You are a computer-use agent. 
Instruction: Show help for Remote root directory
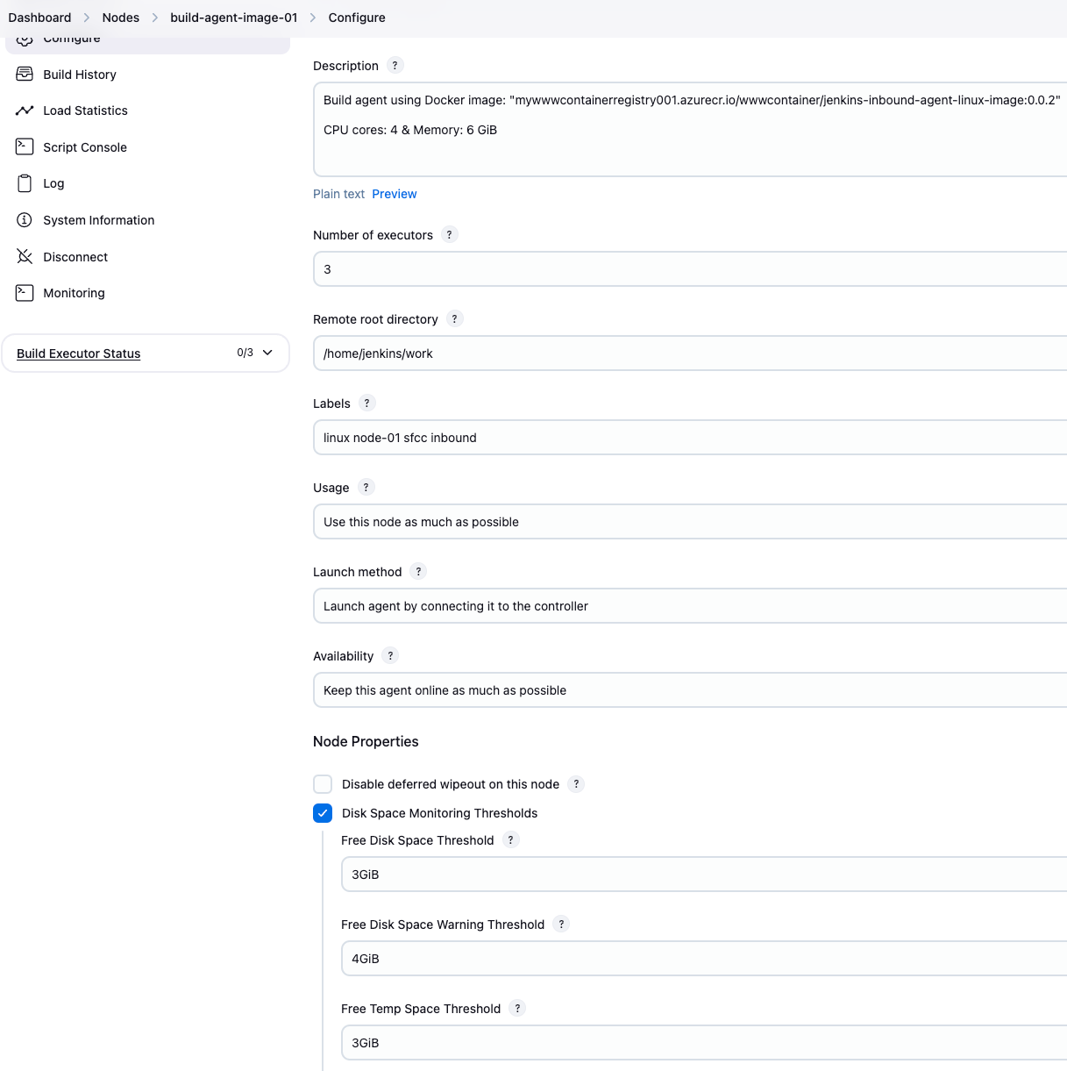coord(454,319)
